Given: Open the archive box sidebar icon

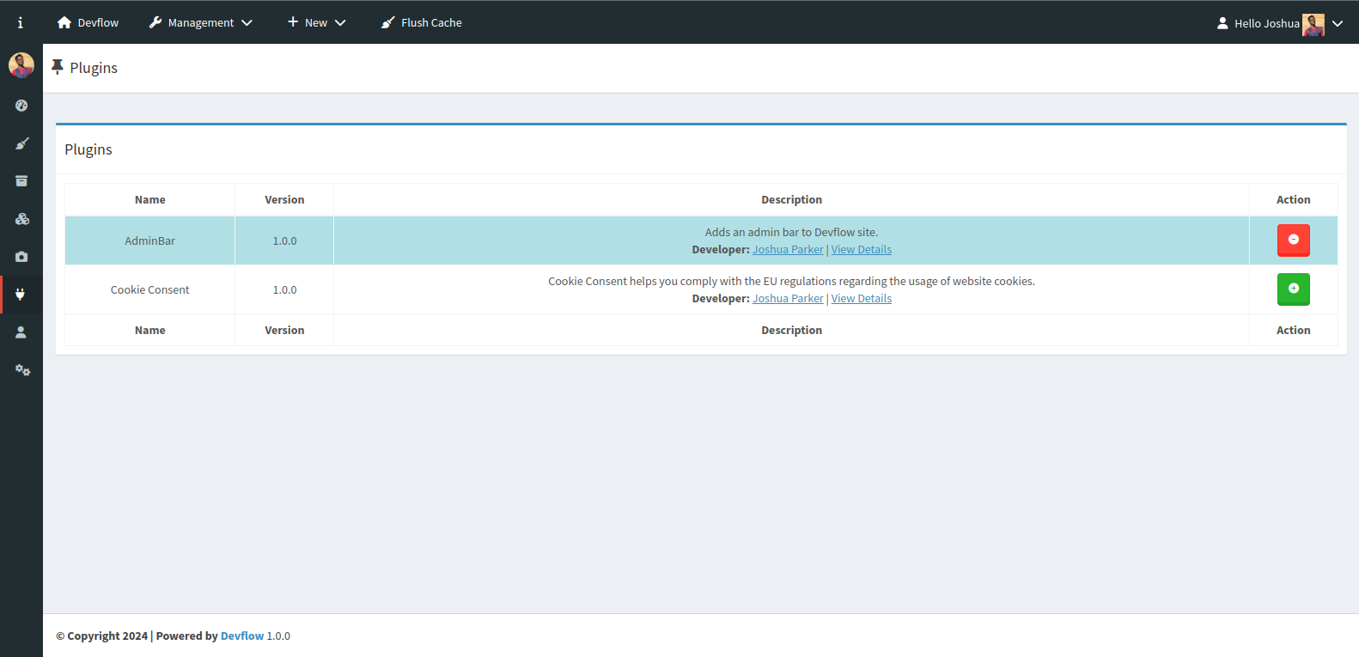Looking at the screenshot, I should (x=21, y=181).
